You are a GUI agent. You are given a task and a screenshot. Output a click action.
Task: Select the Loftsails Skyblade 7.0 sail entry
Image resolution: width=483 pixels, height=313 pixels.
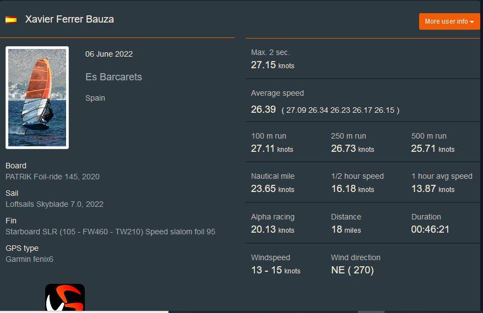[55, 204]
